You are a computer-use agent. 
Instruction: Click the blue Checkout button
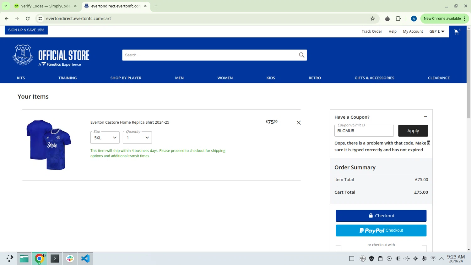(381, 216)
